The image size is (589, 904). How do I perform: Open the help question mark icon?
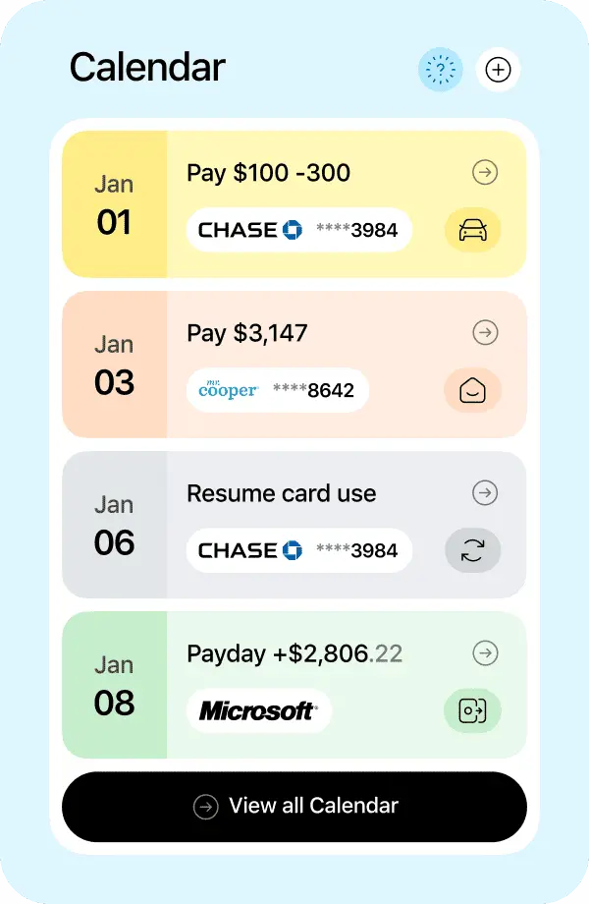coord(441,70)
